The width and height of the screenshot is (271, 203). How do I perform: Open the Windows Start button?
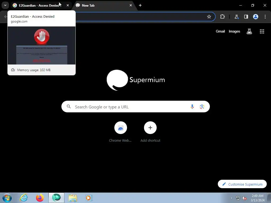7,198
